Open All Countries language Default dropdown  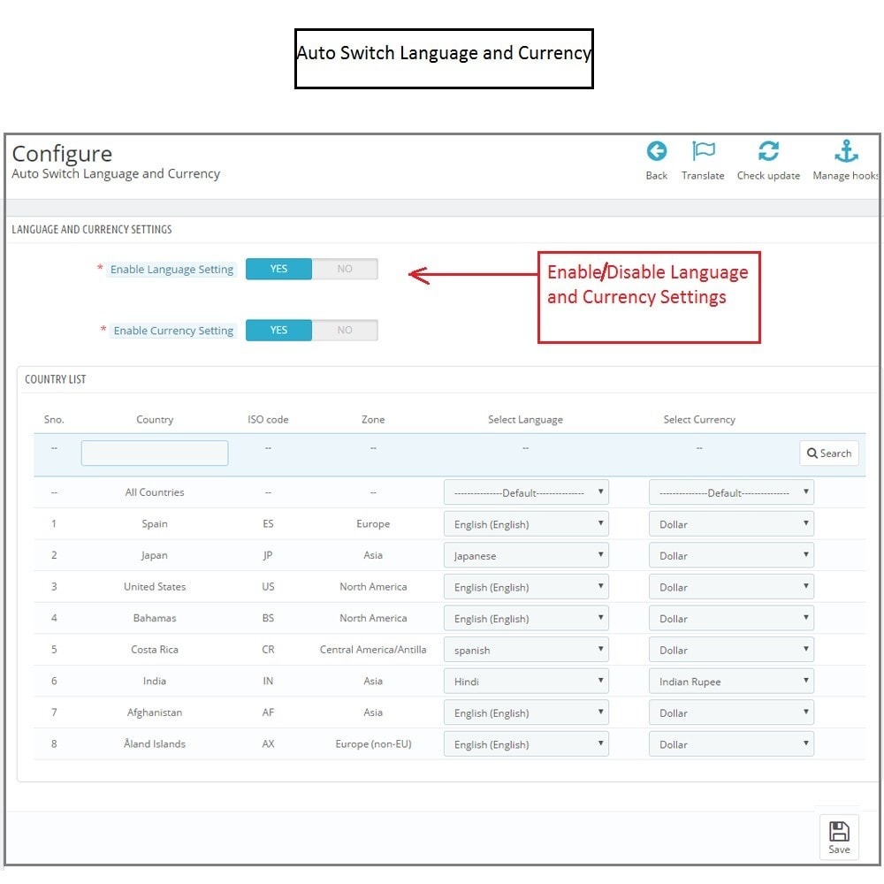[x=526, y=492]
